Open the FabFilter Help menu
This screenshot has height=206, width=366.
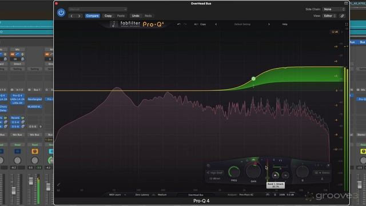click(x=285, y=24)
